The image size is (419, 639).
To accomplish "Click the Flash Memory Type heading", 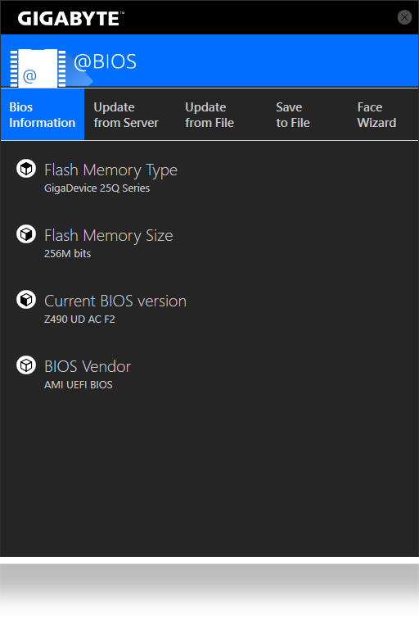I will (110, 170).
